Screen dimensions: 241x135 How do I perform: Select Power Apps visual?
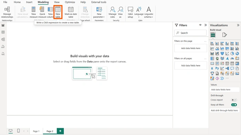(x=217, y=79)
